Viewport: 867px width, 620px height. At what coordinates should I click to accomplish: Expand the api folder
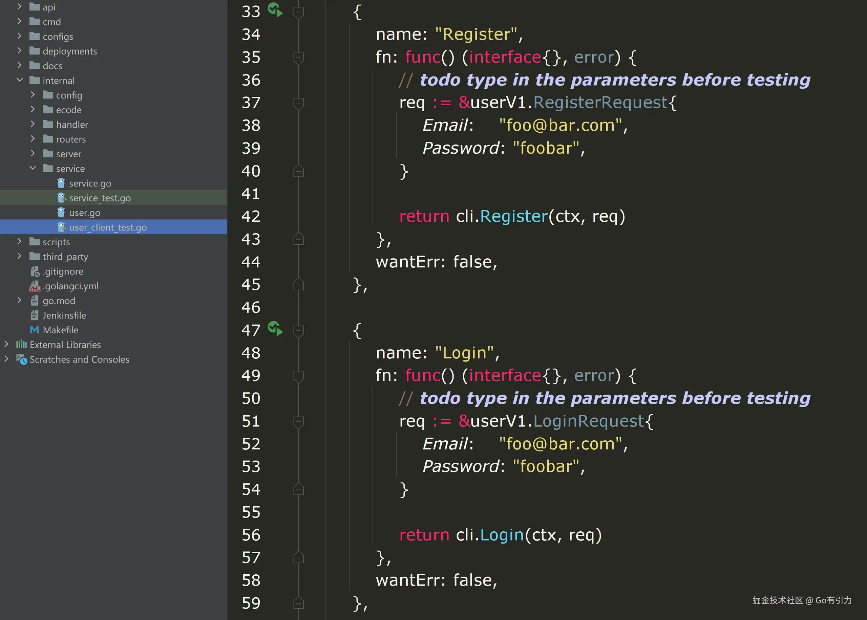20,6
